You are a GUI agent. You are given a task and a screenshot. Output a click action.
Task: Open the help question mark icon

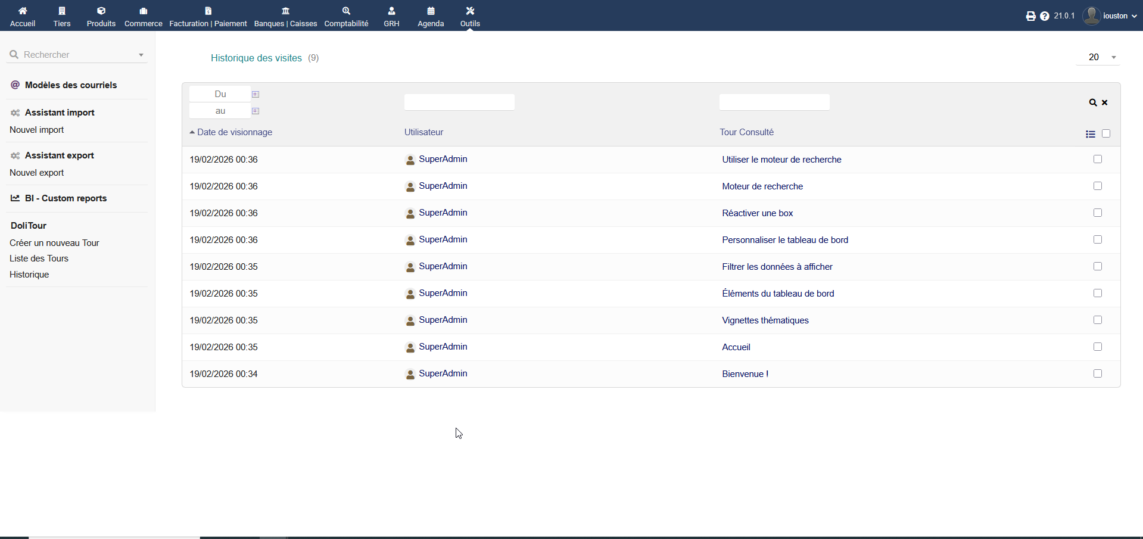[1045, 16]
